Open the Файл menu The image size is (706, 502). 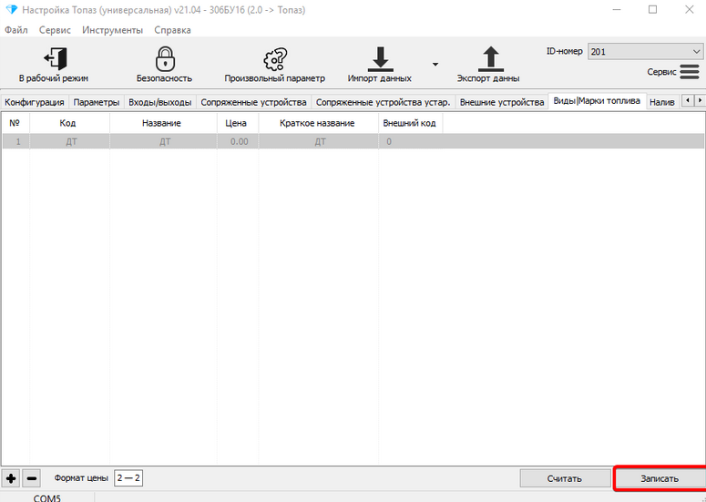[x=15, y=30]
